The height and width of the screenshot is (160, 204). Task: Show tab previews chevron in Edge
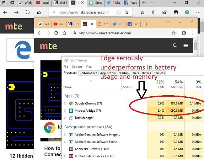point(152,3)
